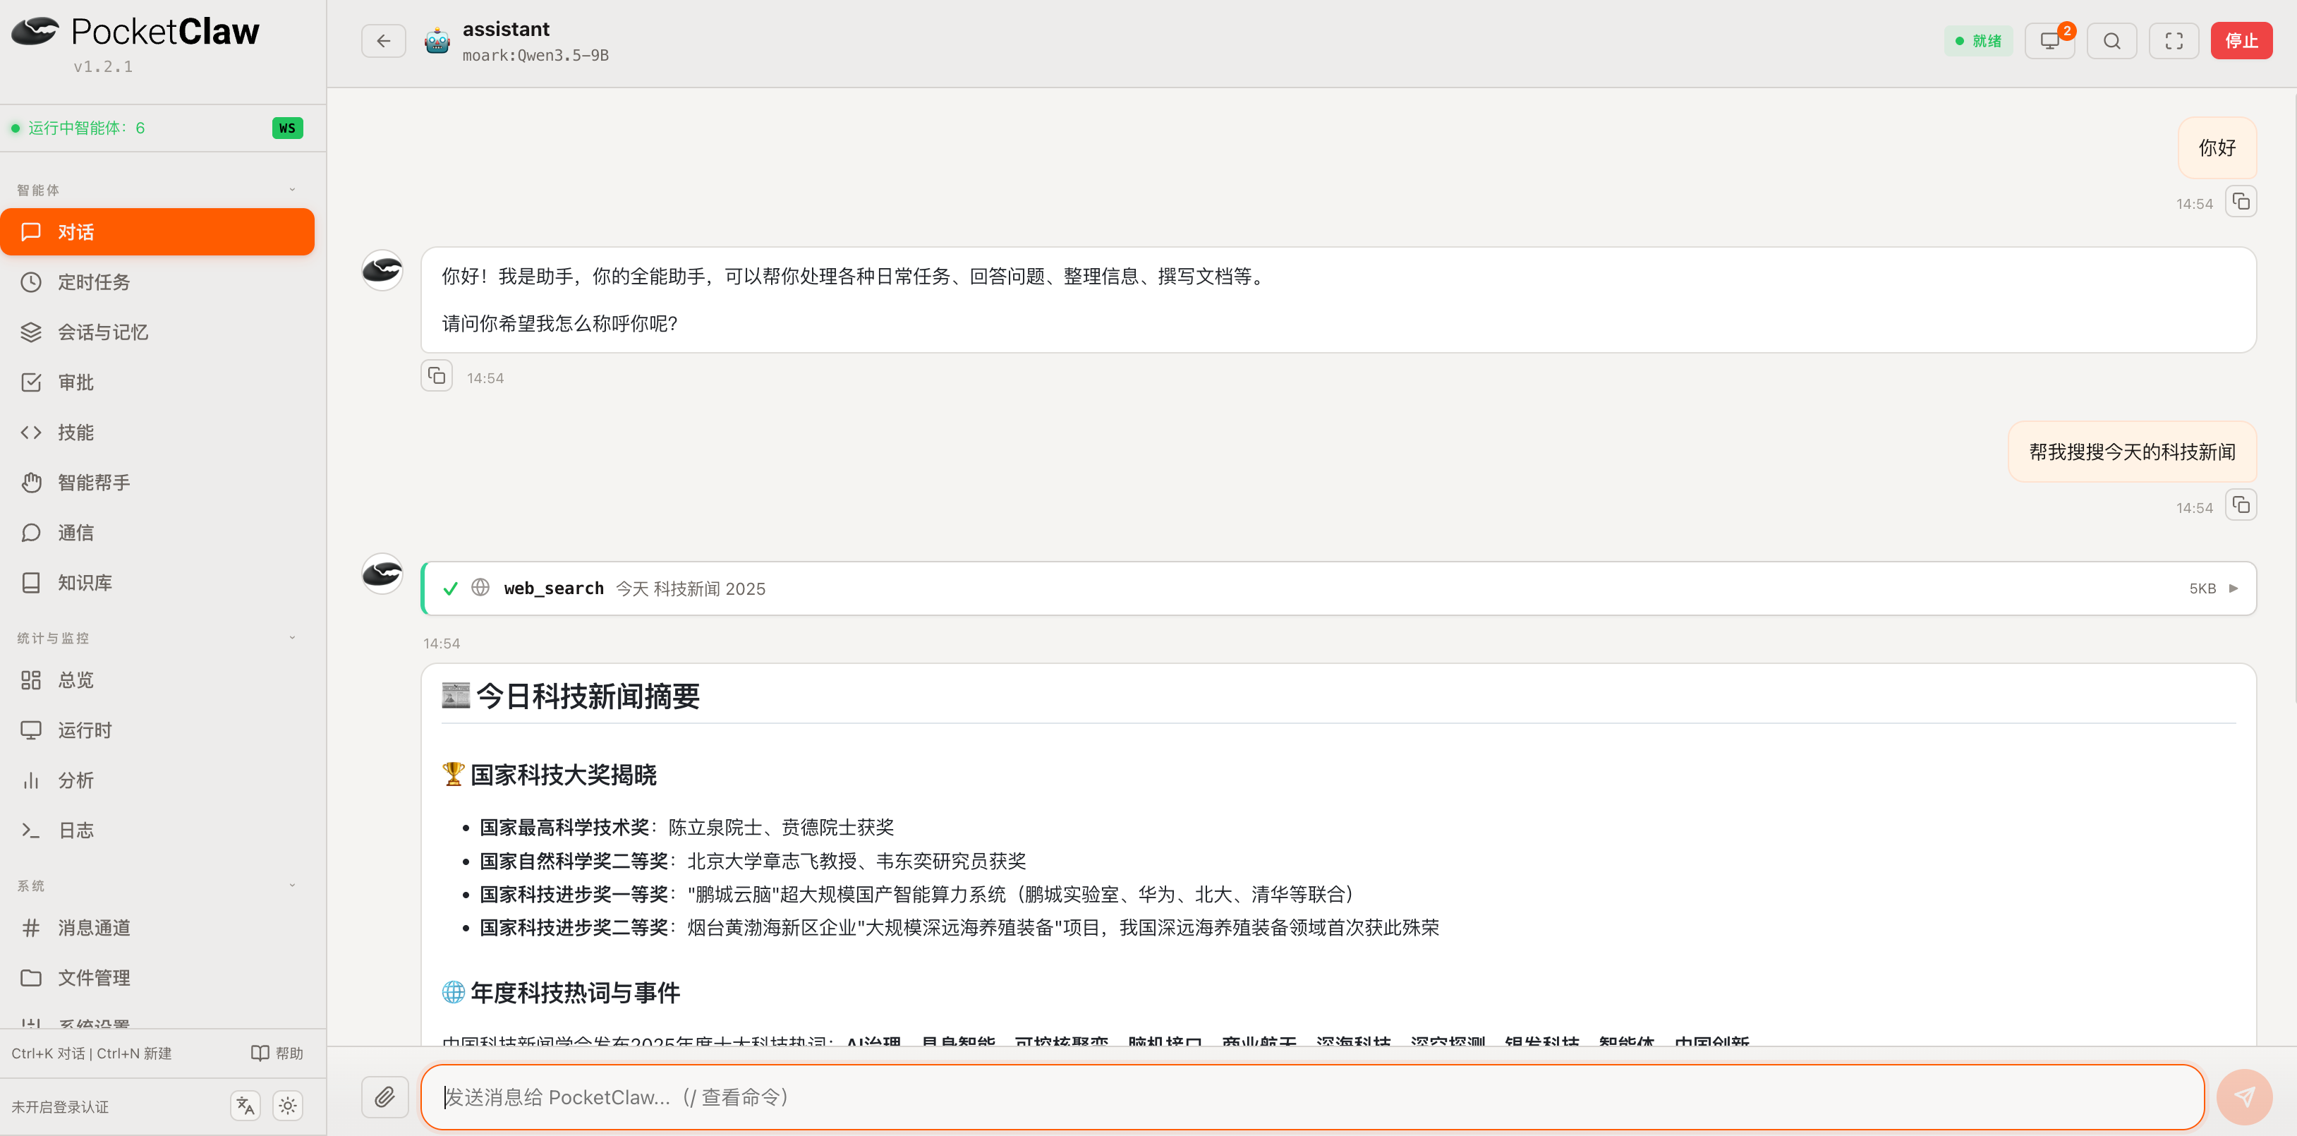Click the 运行时 monitor icon

click(31, 730)
